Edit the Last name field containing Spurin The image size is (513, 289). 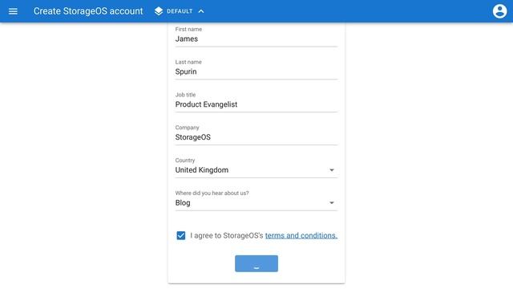tap(256, 71)
